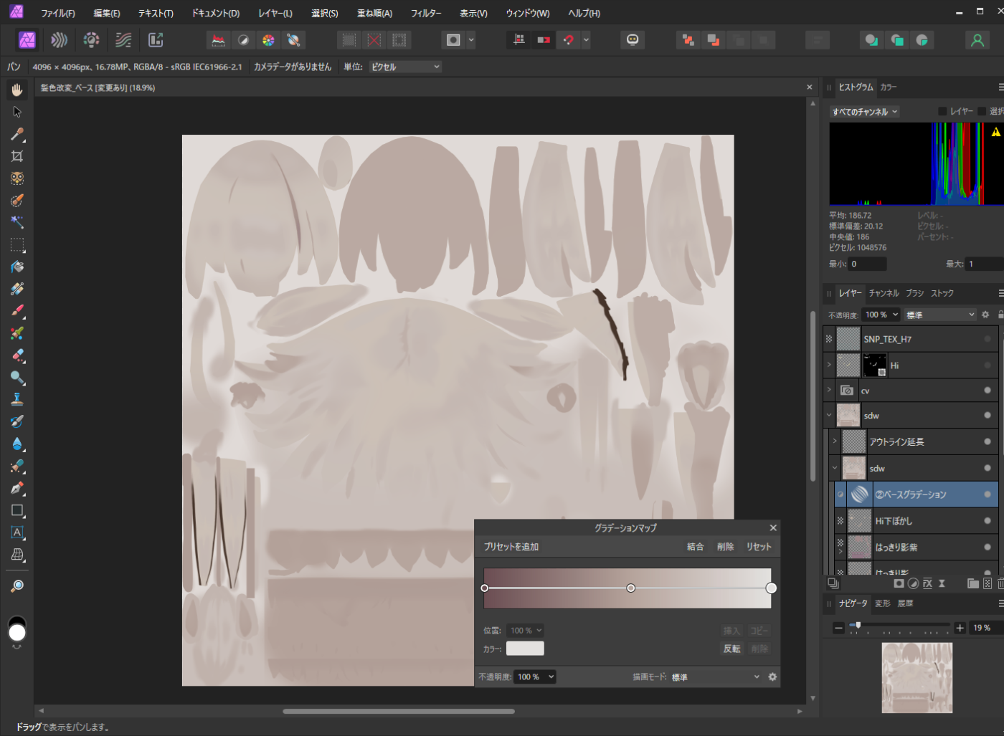
Task: Select the middle gradient stop handle
Action: pos(630,588)
